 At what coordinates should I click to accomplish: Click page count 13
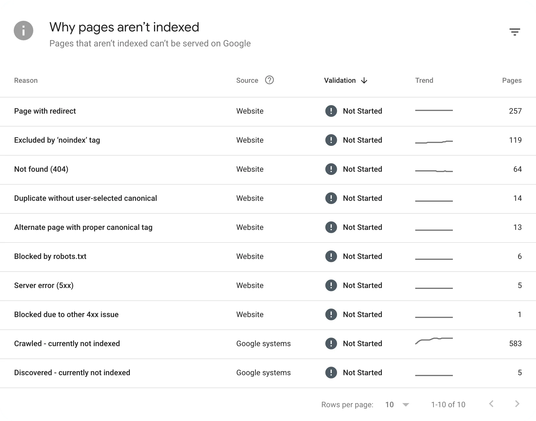click(517, 227)
